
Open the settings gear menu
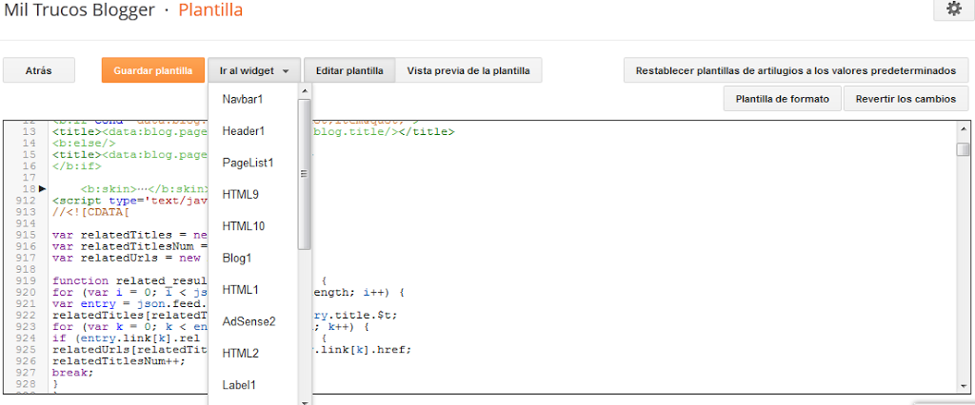point(953,9)
